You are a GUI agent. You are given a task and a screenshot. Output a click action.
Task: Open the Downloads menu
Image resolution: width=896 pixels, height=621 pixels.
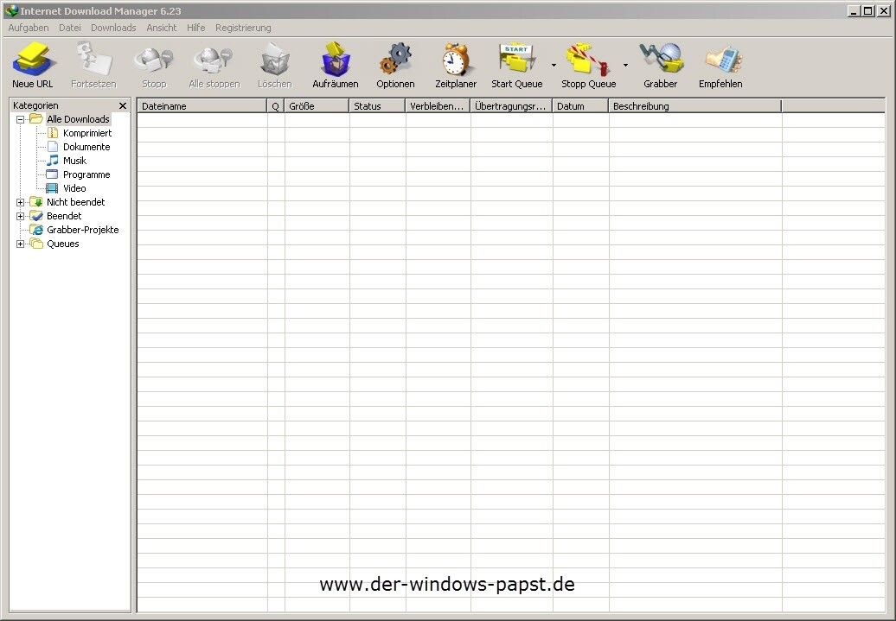[113, 28]
